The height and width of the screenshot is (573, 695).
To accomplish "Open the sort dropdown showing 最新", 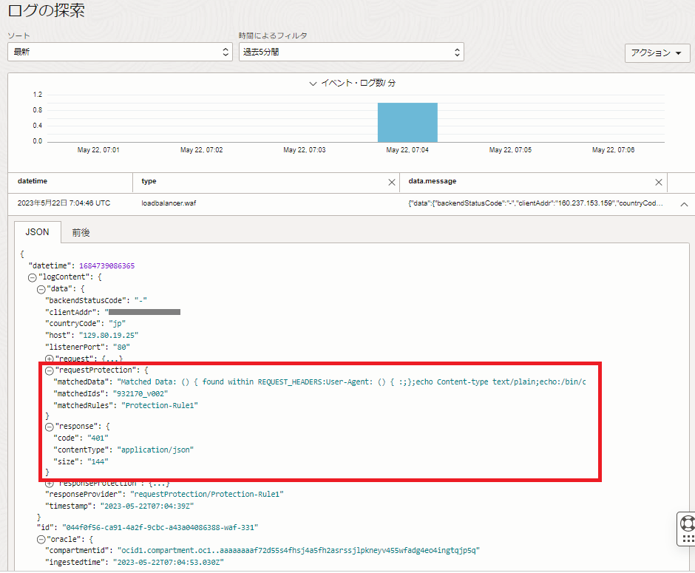I will coord(120,52).
